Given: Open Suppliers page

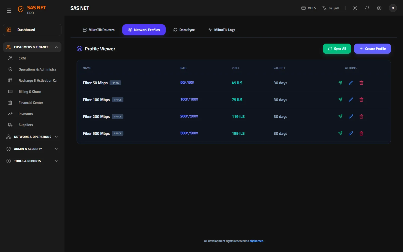Looking at the screenshot, I should click(x=32, y=125).
